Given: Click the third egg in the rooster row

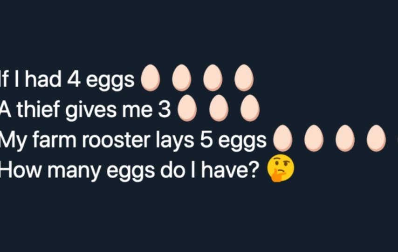Looking at the screenshot, I should tap(345, 138).
